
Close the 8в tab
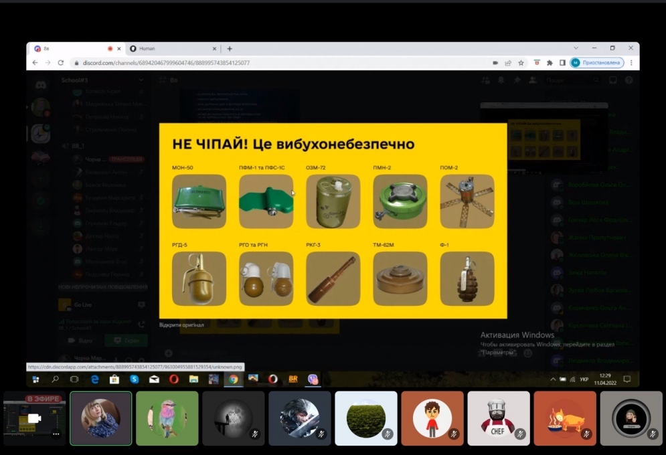click(119, 49)
